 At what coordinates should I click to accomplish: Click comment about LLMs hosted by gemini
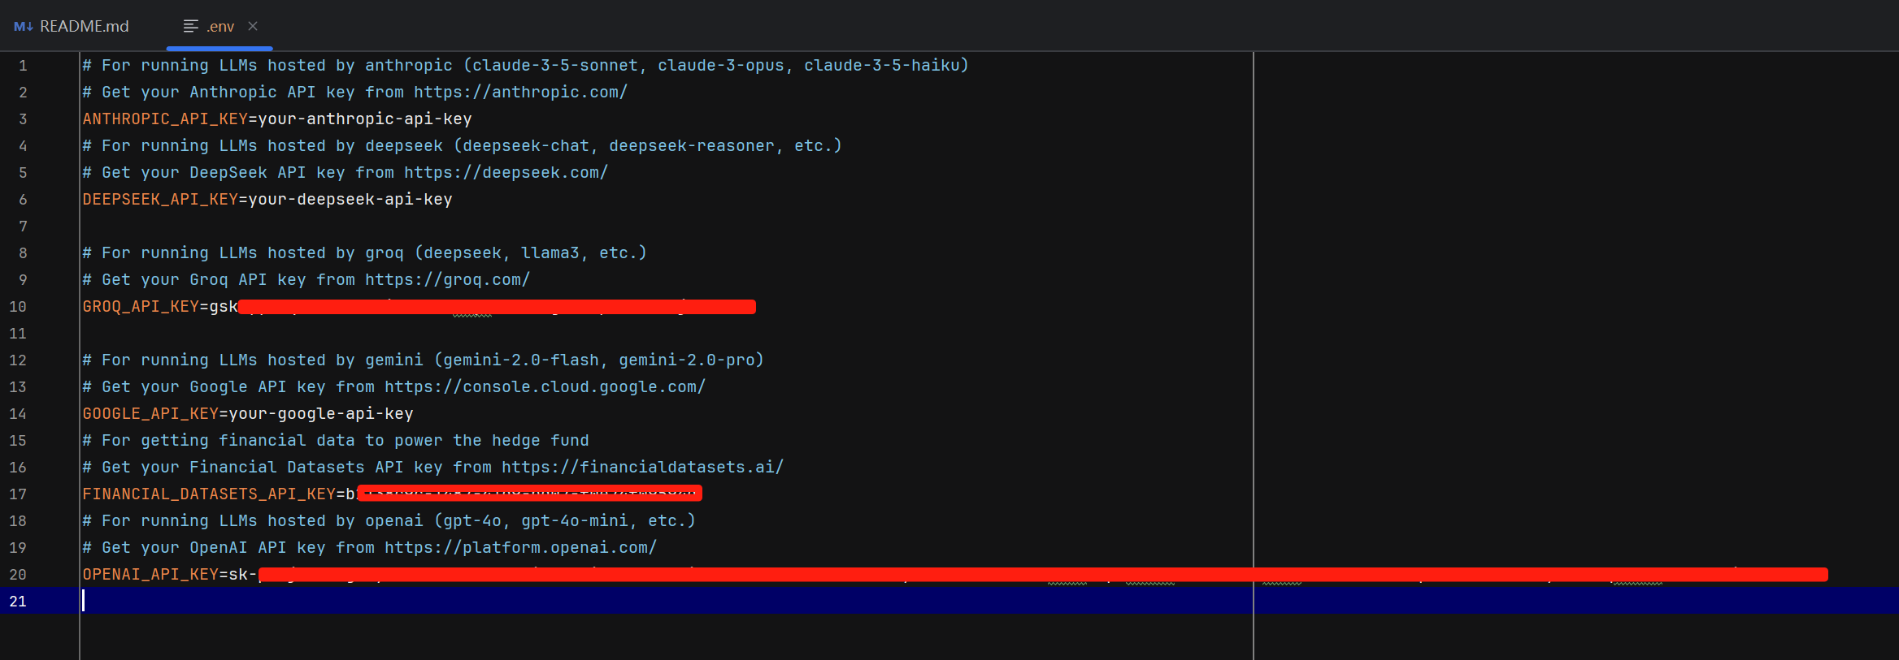pyautogui.click(x=424, y=360)
